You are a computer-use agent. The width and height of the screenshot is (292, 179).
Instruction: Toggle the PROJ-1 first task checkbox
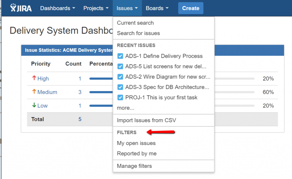(120, 97)
